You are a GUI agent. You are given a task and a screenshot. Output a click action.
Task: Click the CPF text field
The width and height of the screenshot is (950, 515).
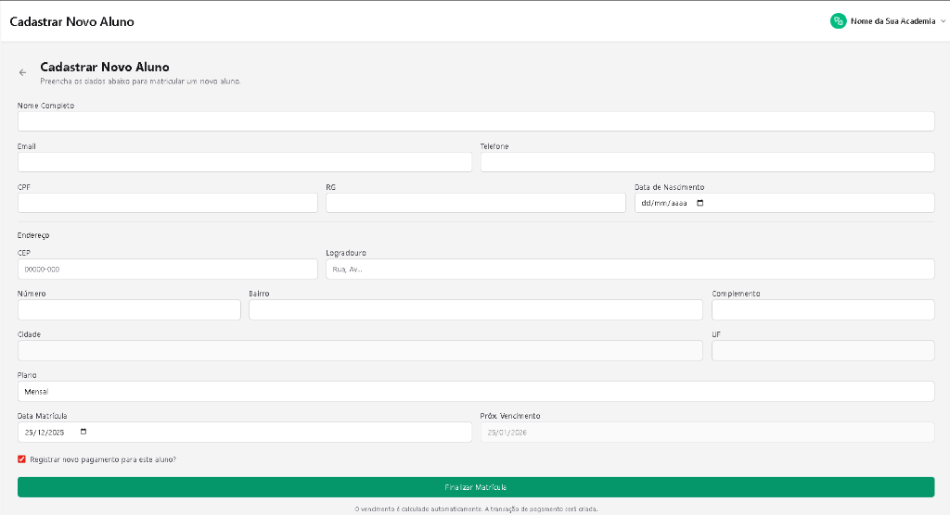167,203
